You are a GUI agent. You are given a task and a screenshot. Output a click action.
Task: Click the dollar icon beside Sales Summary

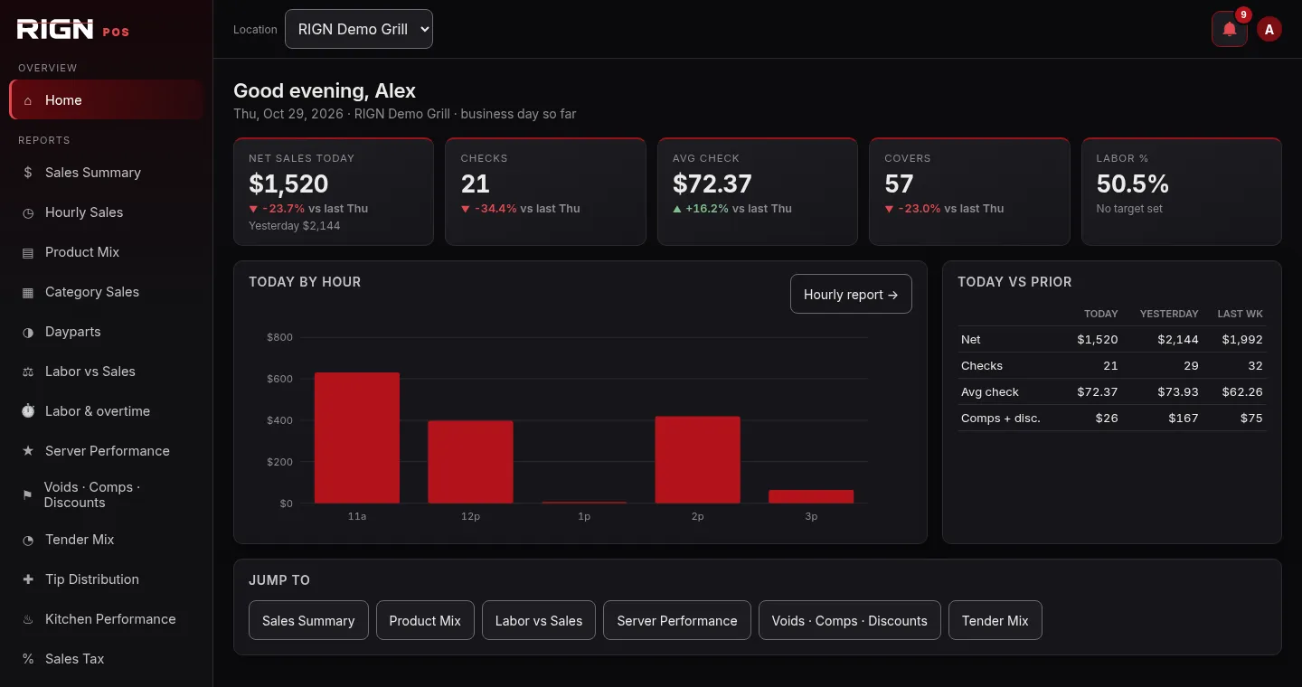click(28, 173)
